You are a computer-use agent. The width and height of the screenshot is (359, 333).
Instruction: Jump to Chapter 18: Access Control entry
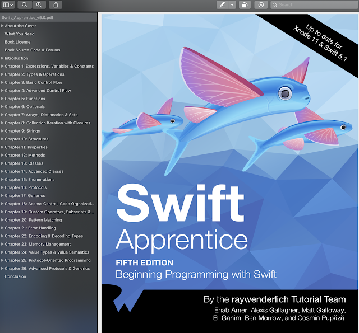(49, 204)
